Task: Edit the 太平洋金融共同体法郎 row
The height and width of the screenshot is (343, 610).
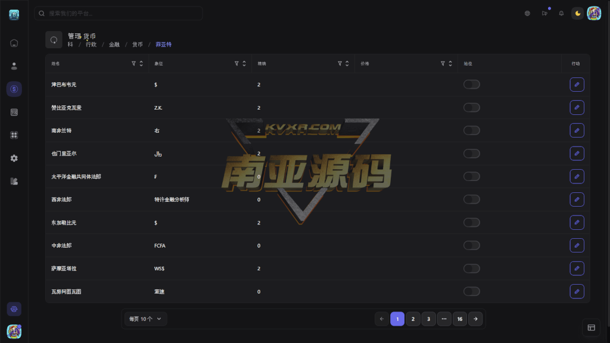Action: pyautogui.click(x=577, y=176)
